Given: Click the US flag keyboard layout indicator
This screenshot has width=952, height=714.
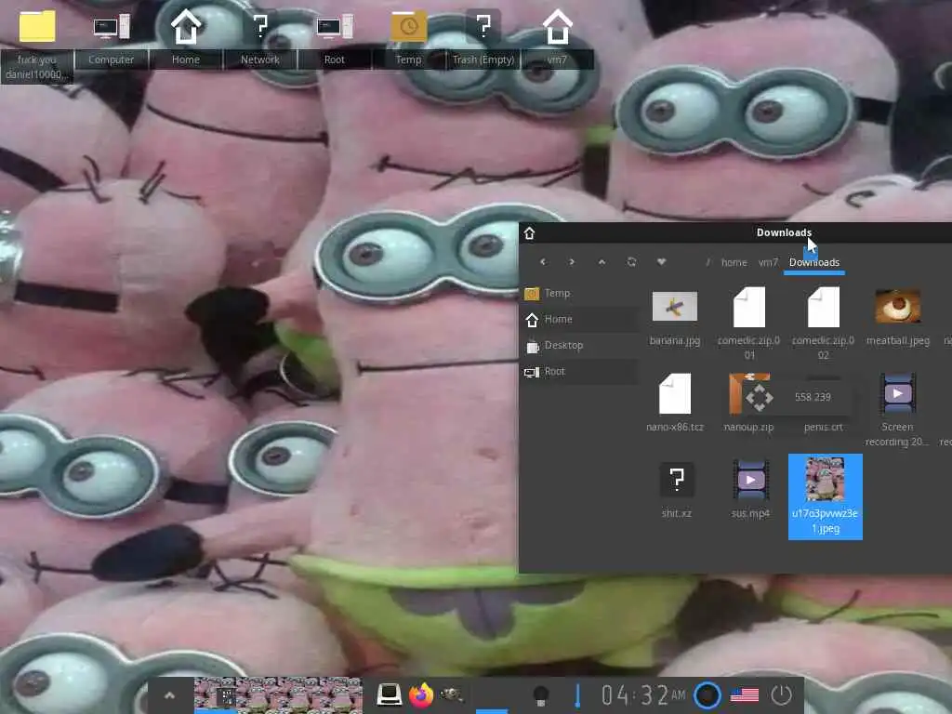Looking at the screenshot, I should (745, 695).
